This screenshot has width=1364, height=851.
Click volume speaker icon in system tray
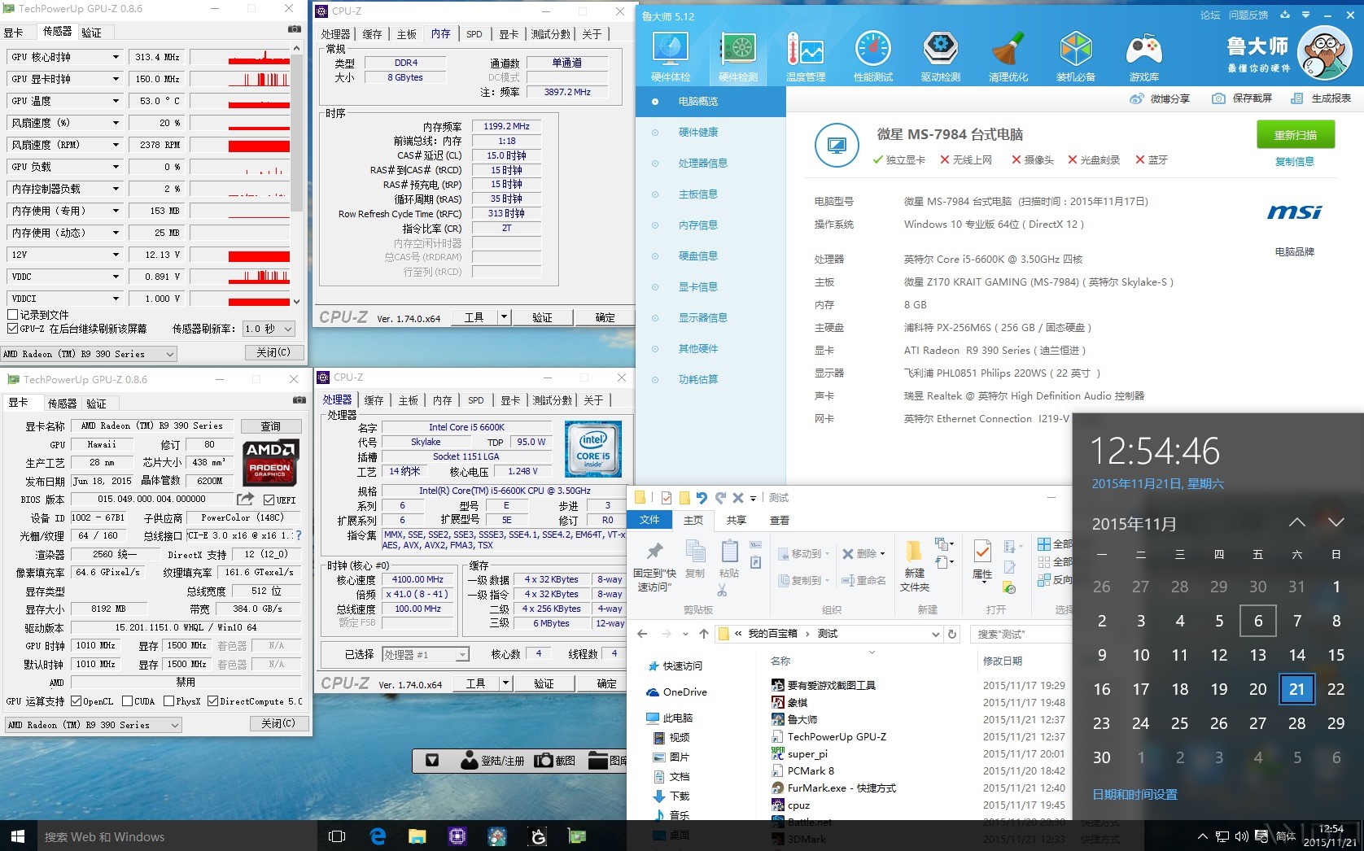(1241, 836)
